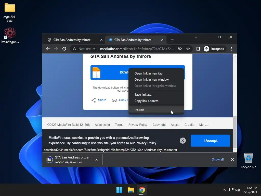Expand the More... footer menu
Viewport: 261px width, 196px height.
204,125
